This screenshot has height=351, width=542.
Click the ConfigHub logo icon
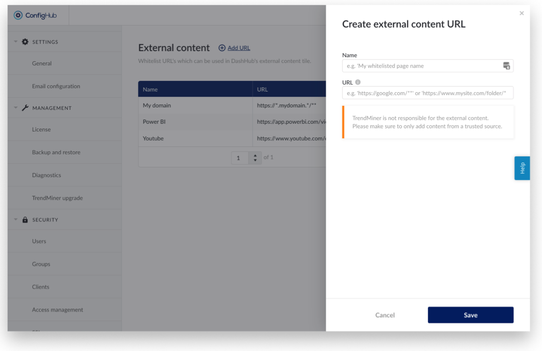pos(18,15)
